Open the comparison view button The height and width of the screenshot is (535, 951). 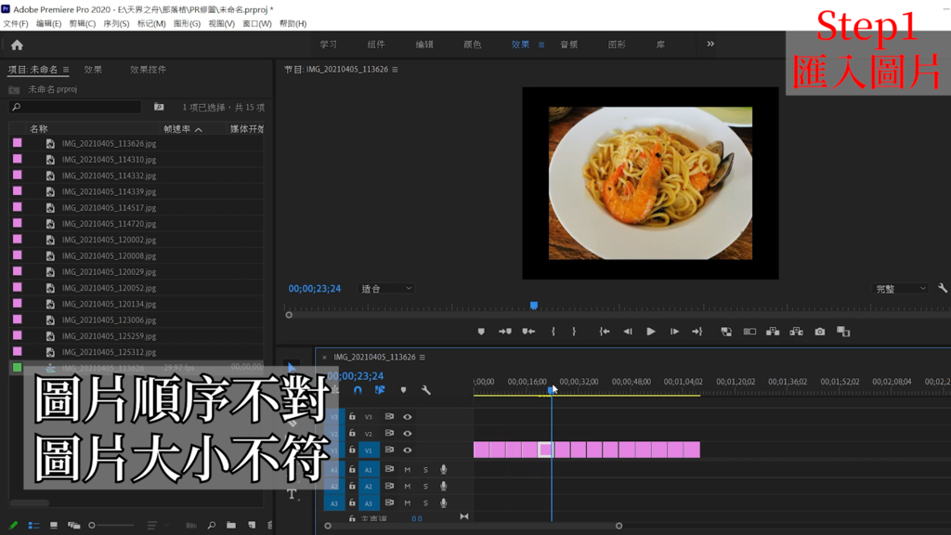[x=843, y=332]
